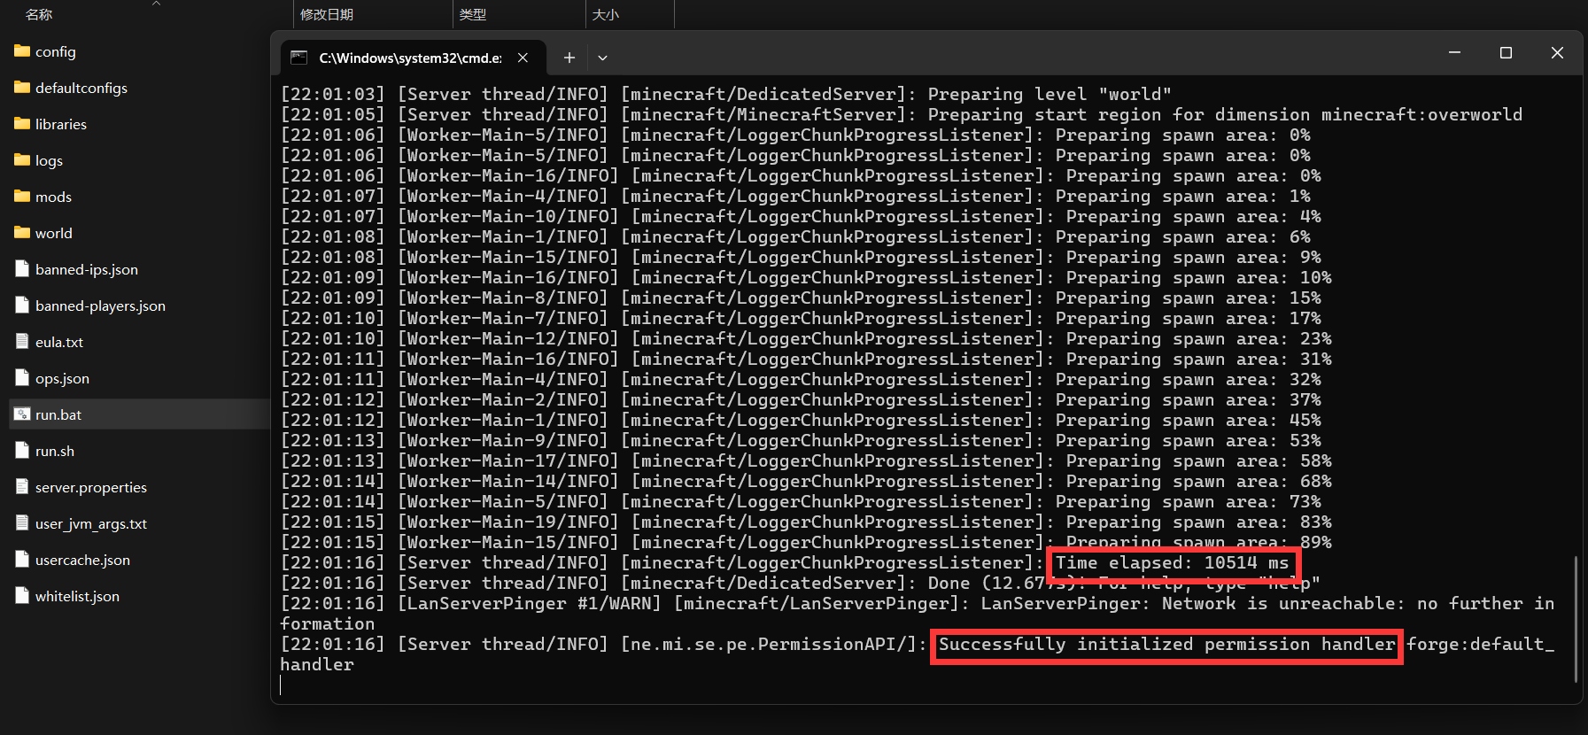Click the banned-ips.json file icon
The image size is (1588, 735).
[x=22, y=269]
